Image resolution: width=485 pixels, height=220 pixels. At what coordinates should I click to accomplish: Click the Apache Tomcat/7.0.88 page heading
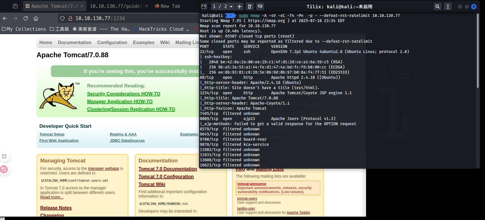pos(72,55)
